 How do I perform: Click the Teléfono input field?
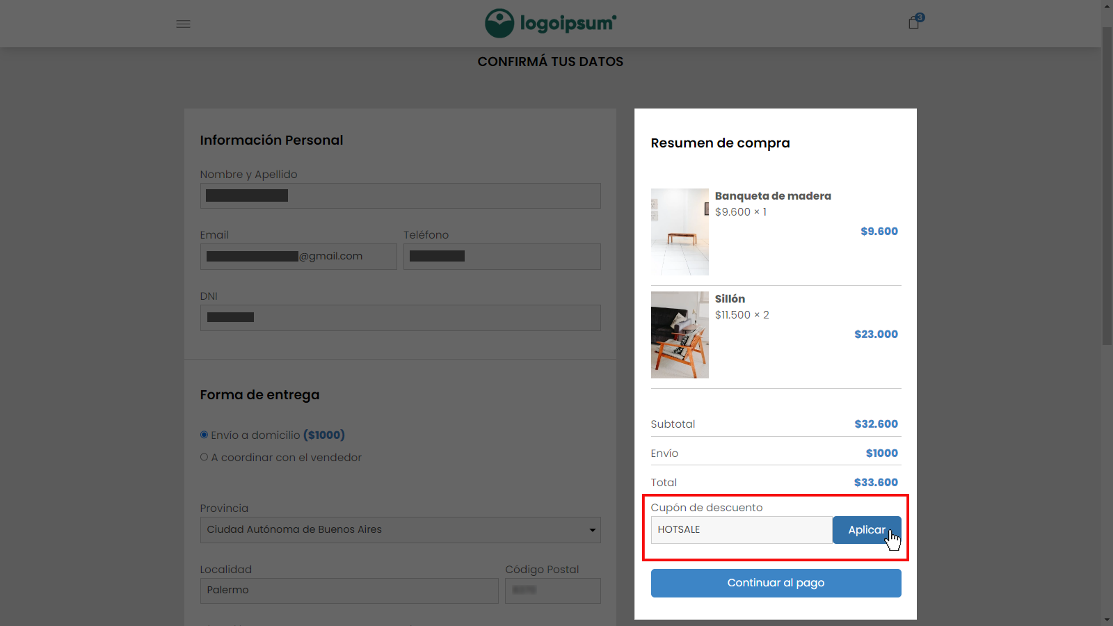pos(502,257)
